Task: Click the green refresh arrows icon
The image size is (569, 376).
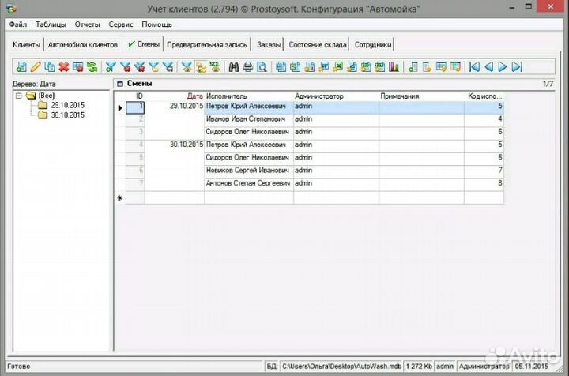Action: point(92,67)
